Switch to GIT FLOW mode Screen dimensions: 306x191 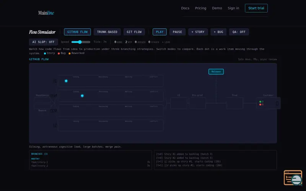(x=134, y=32)
